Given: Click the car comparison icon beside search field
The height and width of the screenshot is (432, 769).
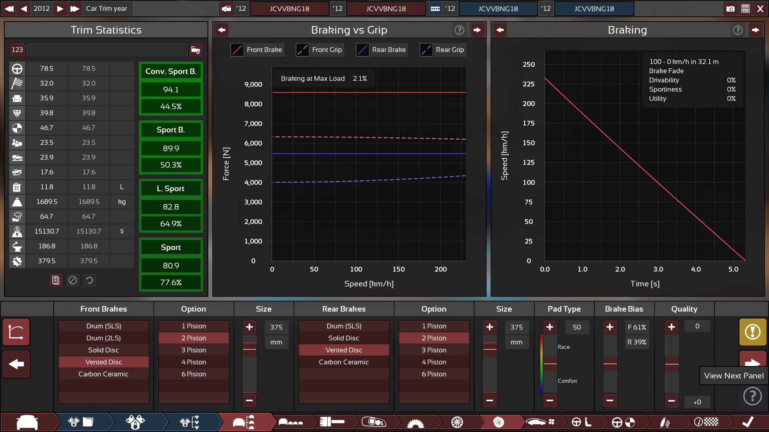Looking at the screenshot, I should coord(196,50).
